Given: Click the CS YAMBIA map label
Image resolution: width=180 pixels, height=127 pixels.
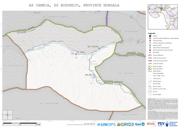Looking at the screenshot, I should tap(81, 52).
